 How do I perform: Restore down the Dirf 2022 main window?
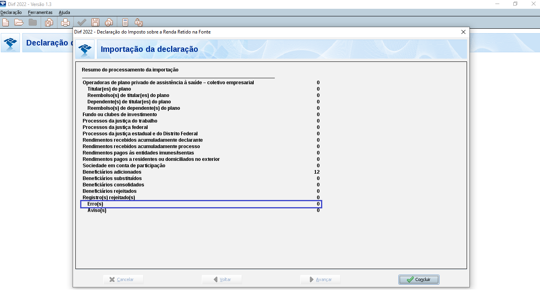pos(515,4)
